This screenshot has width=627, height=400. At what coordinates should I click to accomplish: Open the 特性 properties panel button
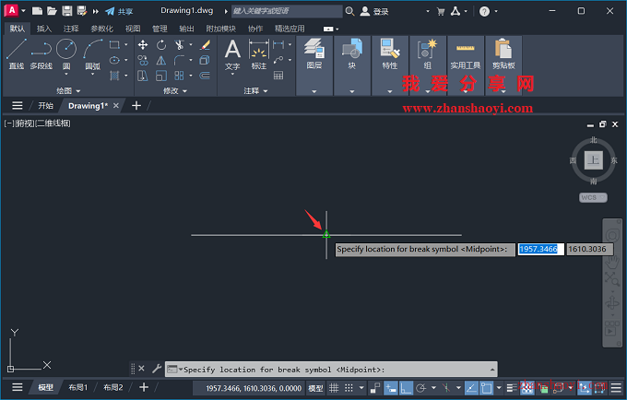[x=389, y=54]
